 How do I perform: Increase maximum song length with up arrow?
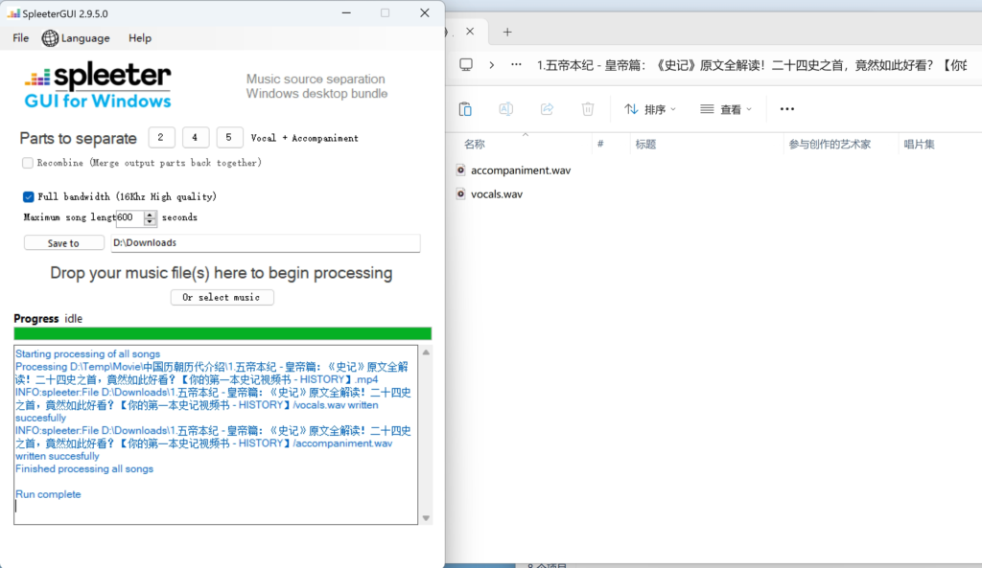[150, 214]
